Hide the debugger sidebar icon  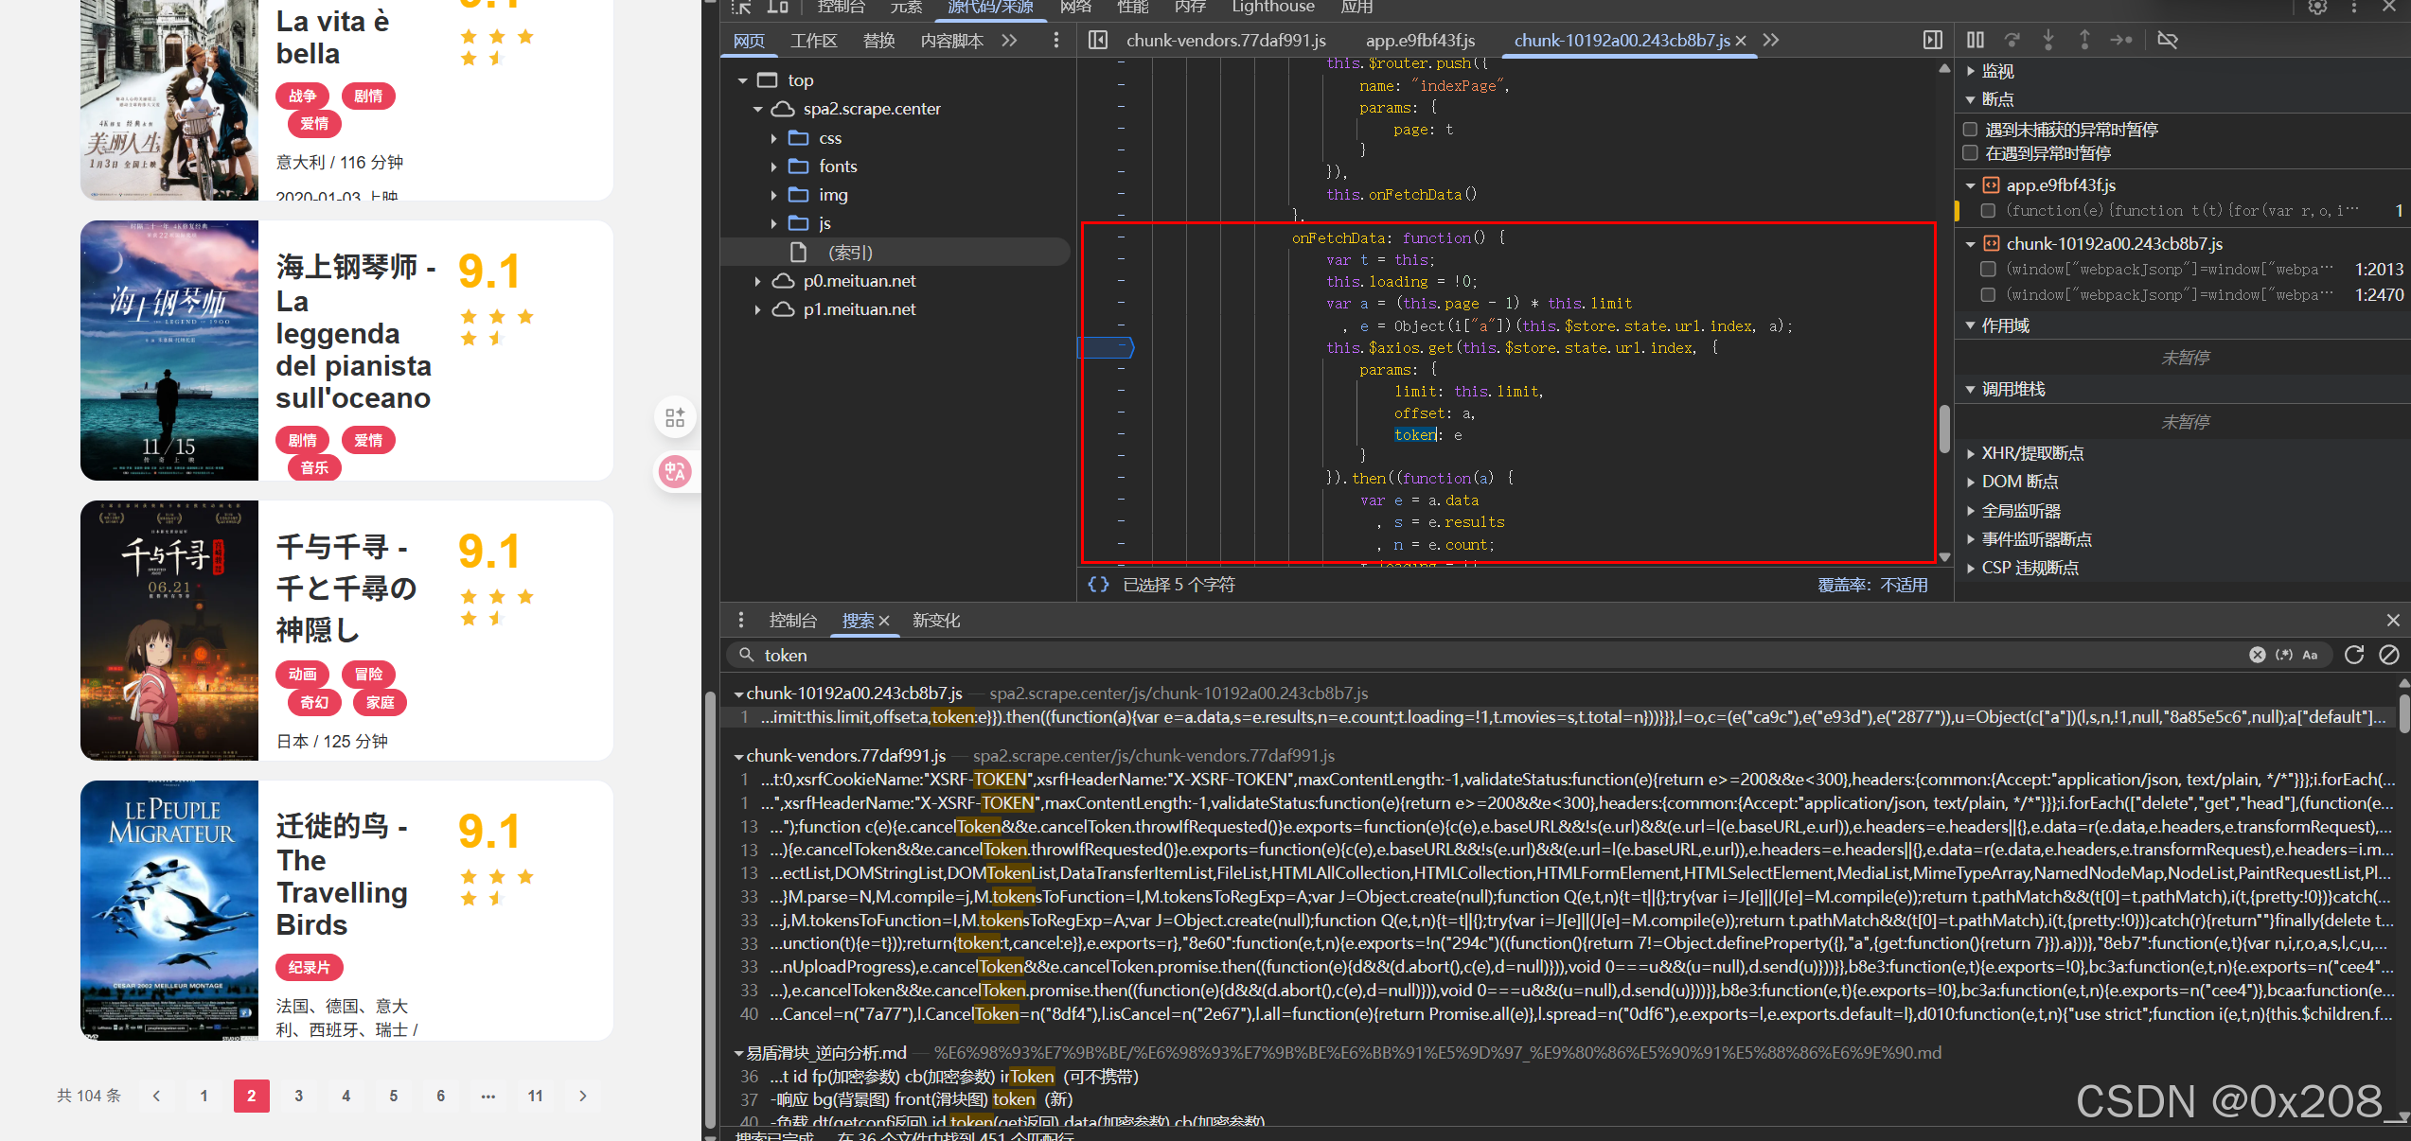coord(1932,41)
